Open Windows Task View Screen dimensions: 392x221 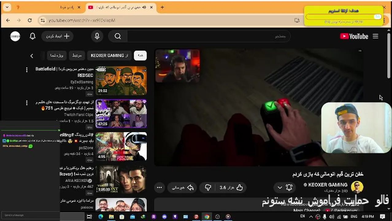coord(89,217)
